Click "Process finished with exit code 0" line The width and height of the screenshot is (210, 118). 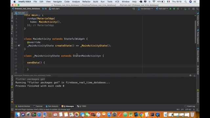click(40, 86)
